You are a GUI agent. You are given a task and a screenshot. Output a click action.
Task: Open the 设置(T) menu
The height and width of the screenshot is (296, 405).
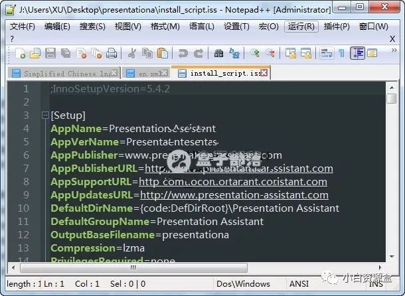tap(236, 27)
